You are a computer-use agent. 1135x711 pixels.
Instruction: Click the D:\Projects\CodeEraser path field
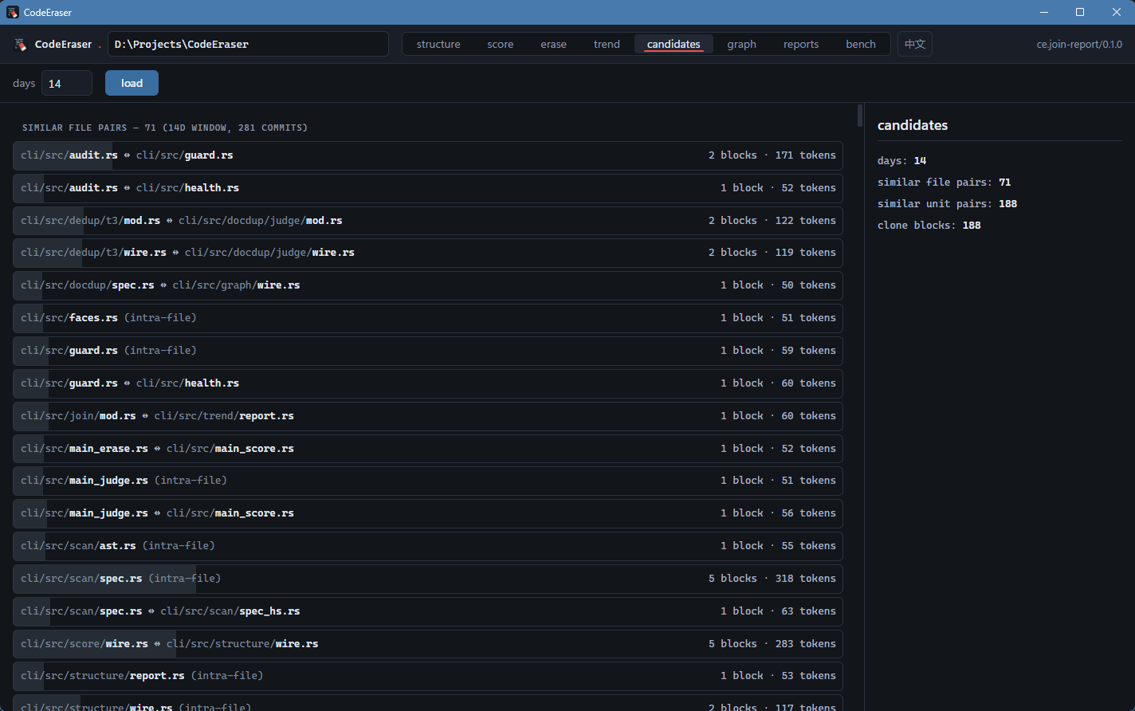coord(248,44)
